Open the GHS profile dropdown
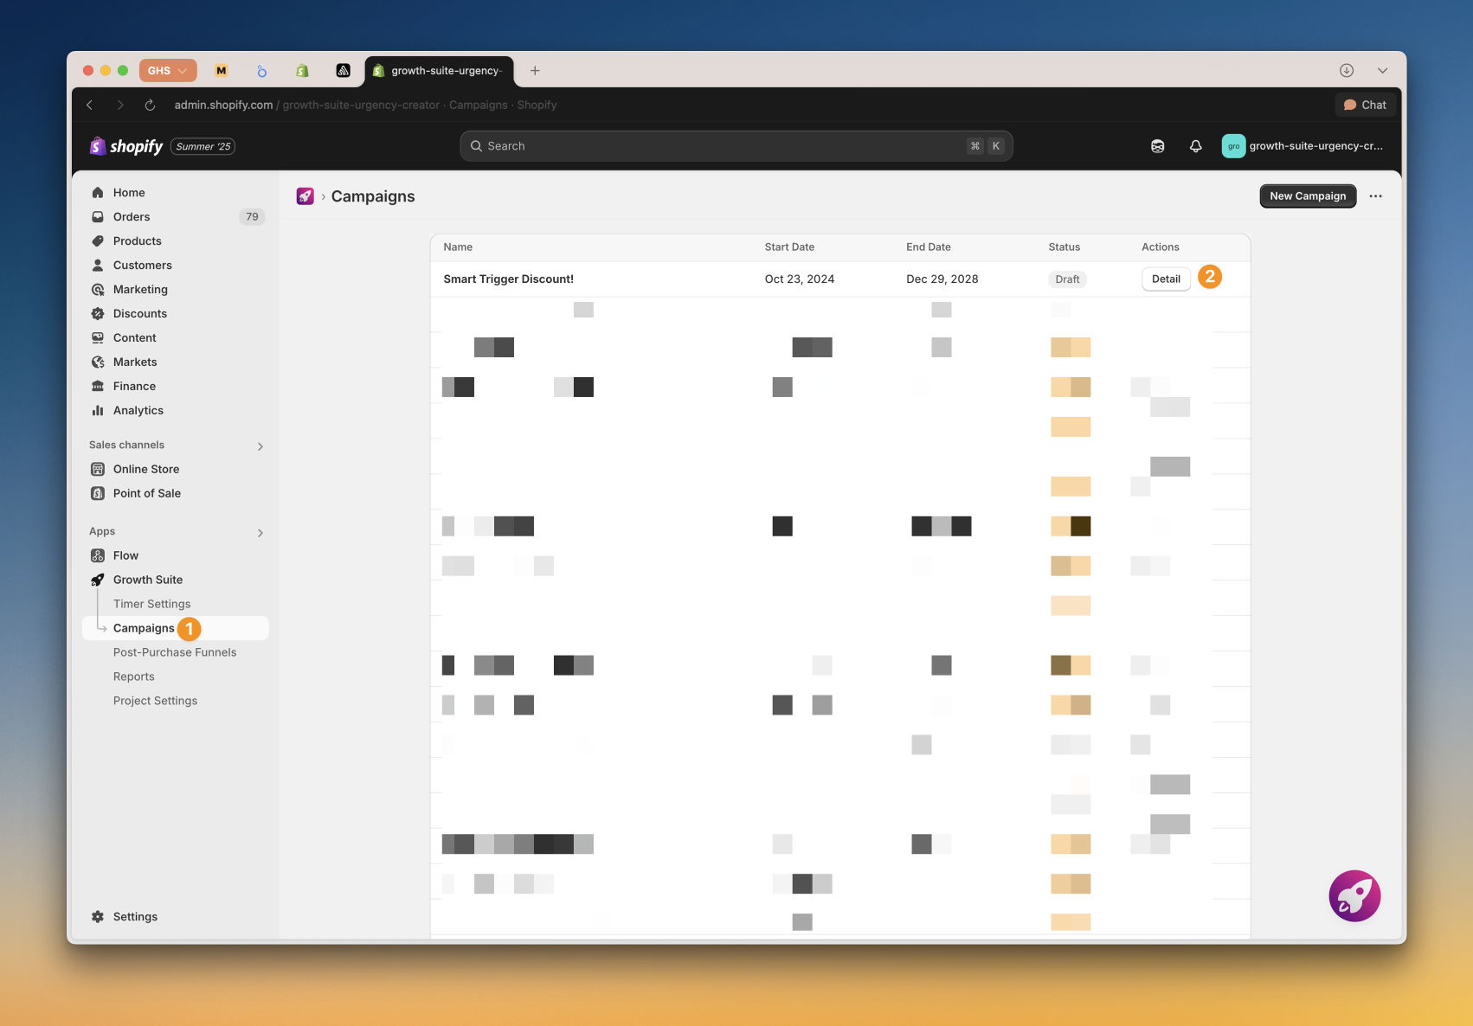Viewport: 1473px width, 1026px height. click(168, 71)
